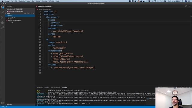
Task: Click 'MYSQL_DATABASE=banco-mysql' line
Action: 68,56
